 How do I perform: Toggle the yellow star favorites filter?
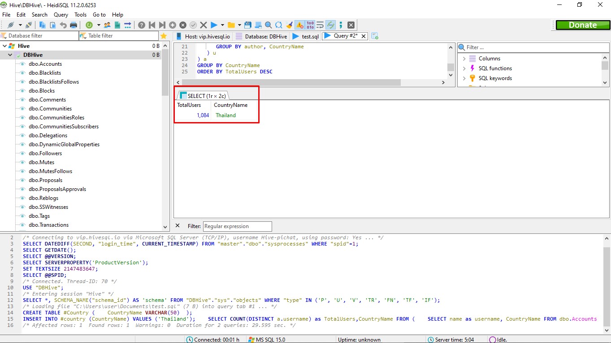coord(164,36)
